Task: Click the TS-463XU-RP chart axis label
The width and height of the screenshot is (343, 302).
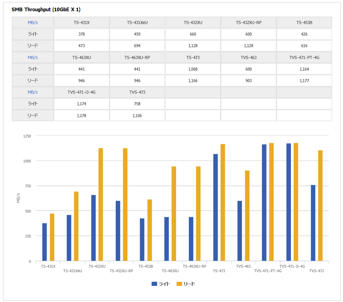Action: [x=194, y=266]
